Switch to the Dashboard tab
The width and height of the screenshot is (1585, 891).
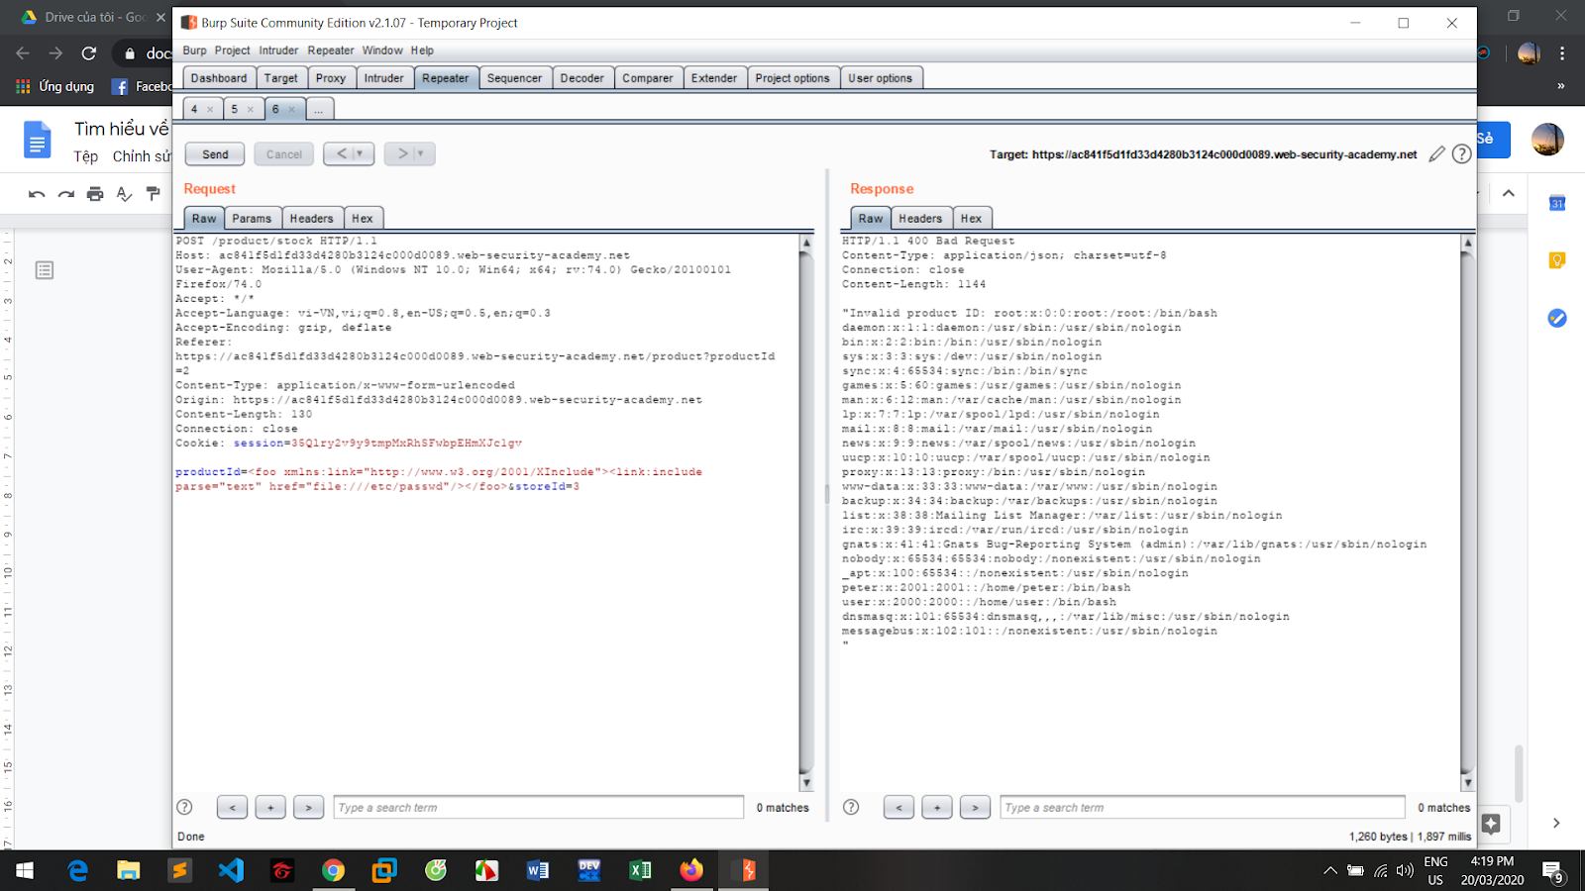pos(219,78)
